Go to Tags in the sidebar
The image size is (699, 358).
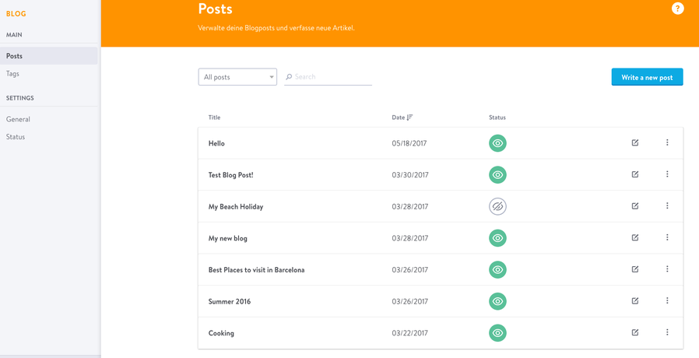click(12, 74)
